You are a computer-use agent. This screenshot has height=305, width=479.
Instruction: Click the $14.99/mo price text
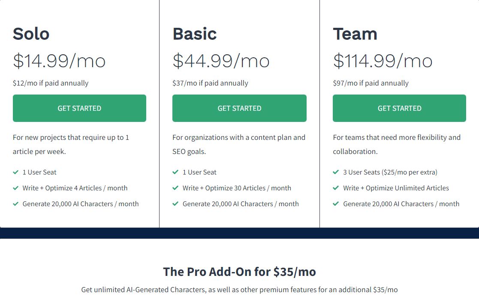pos(59,61)
